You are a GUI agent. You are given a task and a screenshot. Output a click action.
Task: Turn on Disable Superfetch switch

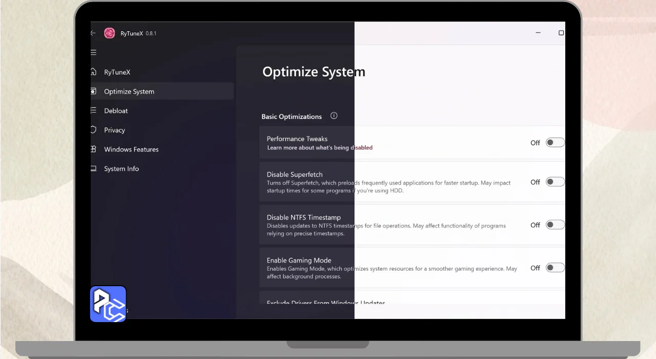point(555,182)
